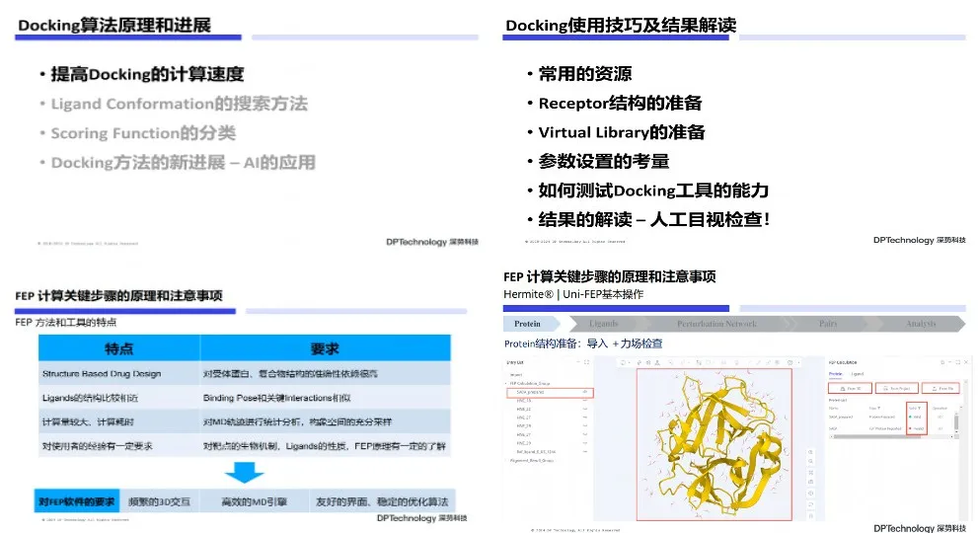978x533 pixels.
Task: Toggle visibility eye for the 5AOA_prepared entry
Action: pyautogui.click(x=587, y=392)
